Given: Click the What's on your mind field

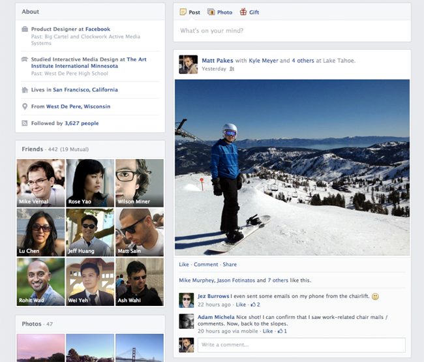Looking at the screenshot, I should click(x=292, y=31).
